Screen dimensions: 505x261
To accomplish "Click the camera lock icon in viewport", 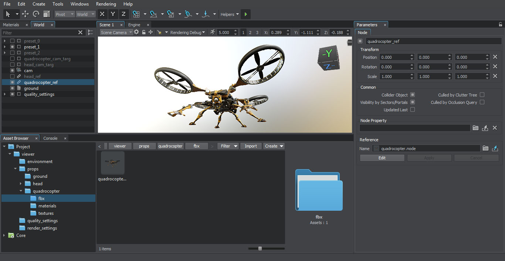I will (x=144, y=32).
